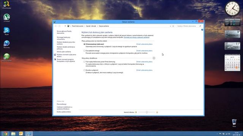243x136 pixels.
Task: Open Outlook from the taskbar
Action: [21, 133]
